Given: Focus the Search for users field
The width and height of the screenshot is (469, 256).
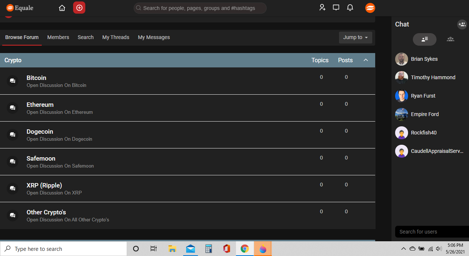Looking at the screenshot, I should click(432, 232).
